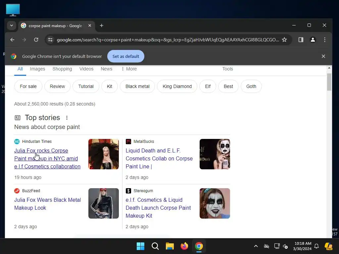The height and width of the screenshot is (254, 339).
Task: Select the King Diamond filter chip
Action: [177, 86]
